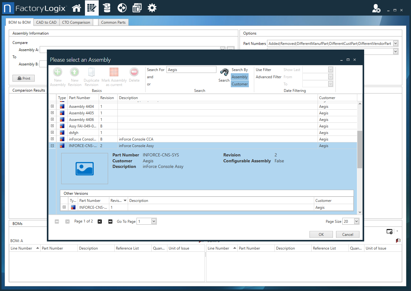Toggle the Customer search-by option

[x=240, y=84]
